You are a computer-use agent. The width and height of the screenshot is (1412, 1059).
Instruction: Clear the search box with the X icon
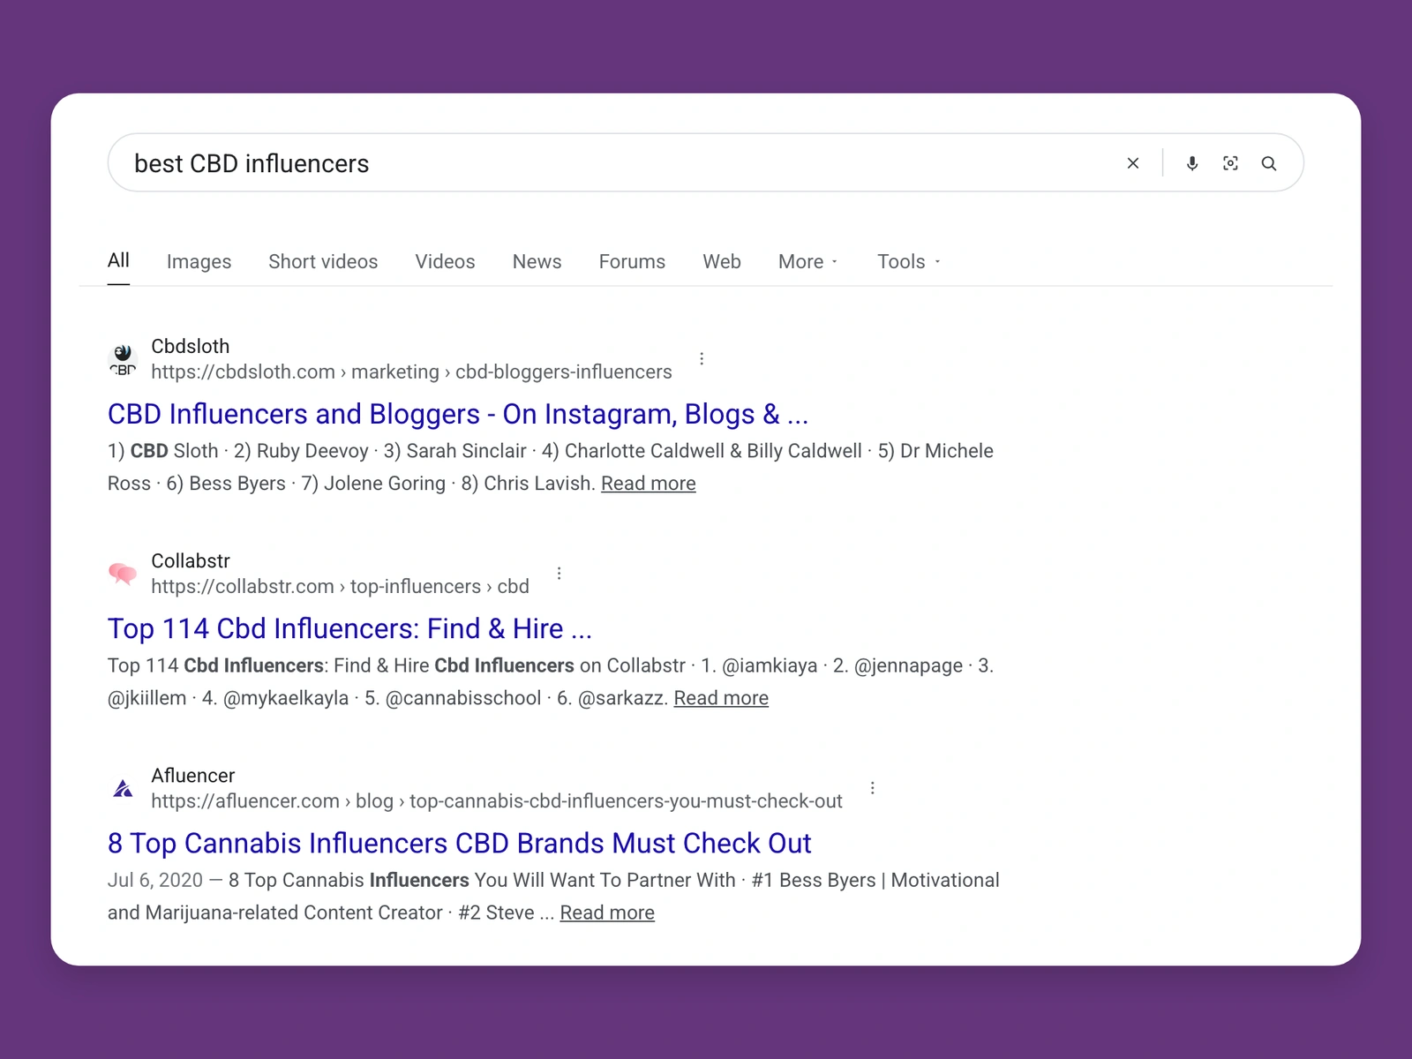tap(1133, 163)
